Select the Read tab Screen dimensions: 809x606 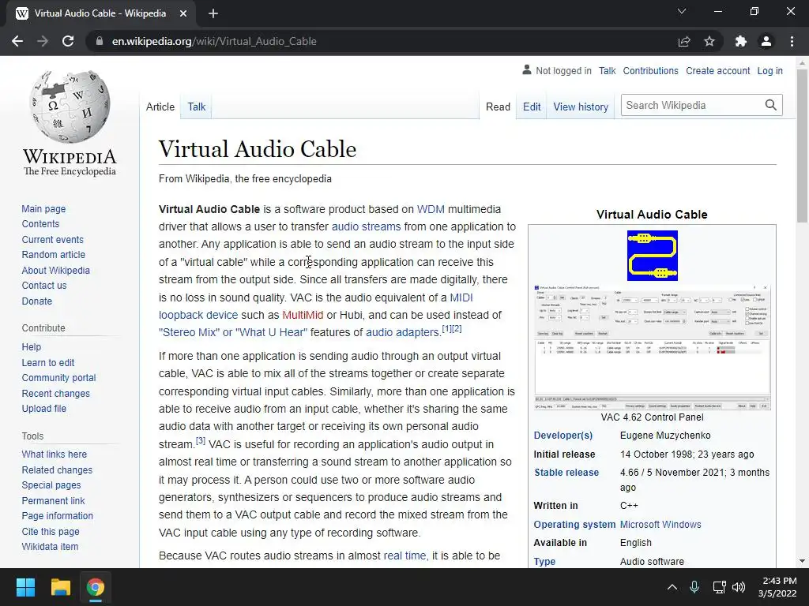pyautogui.click(x=498, y=107)
